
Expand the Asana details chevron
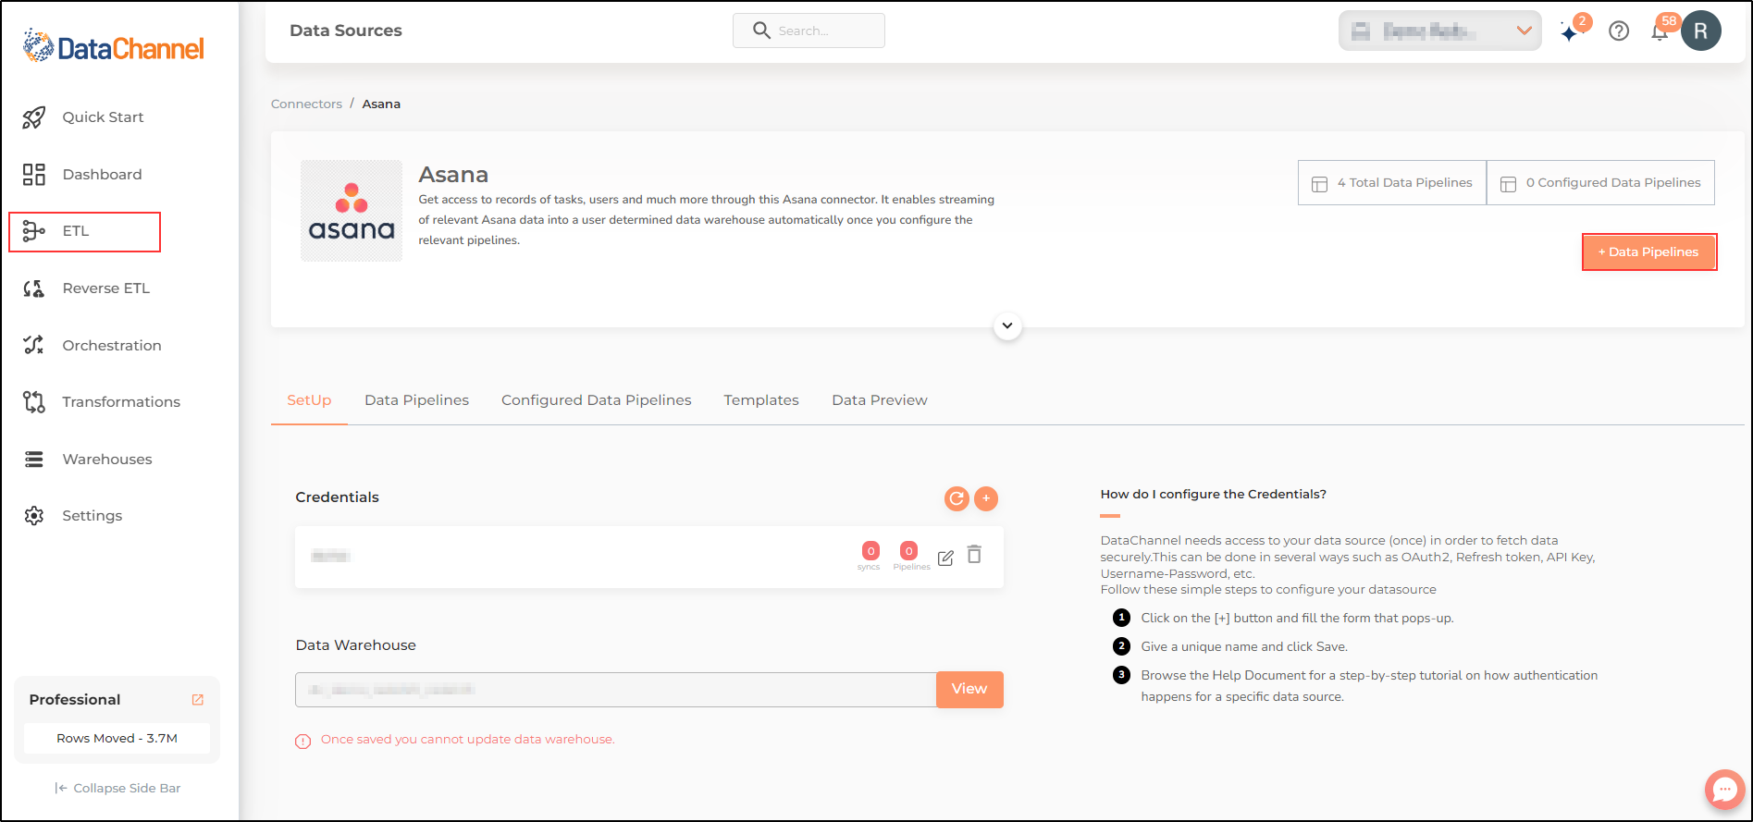pyautogui.click(x=1007, y=325)
